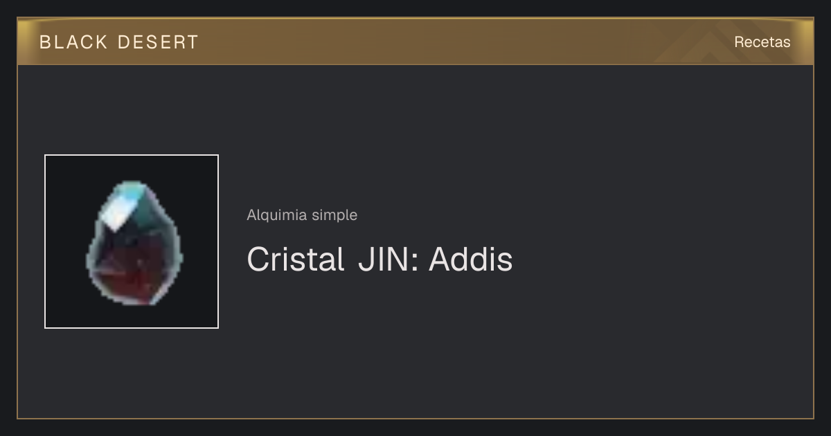Click the empty card area right of the title
831x436 pixels.
coord(658,260)
